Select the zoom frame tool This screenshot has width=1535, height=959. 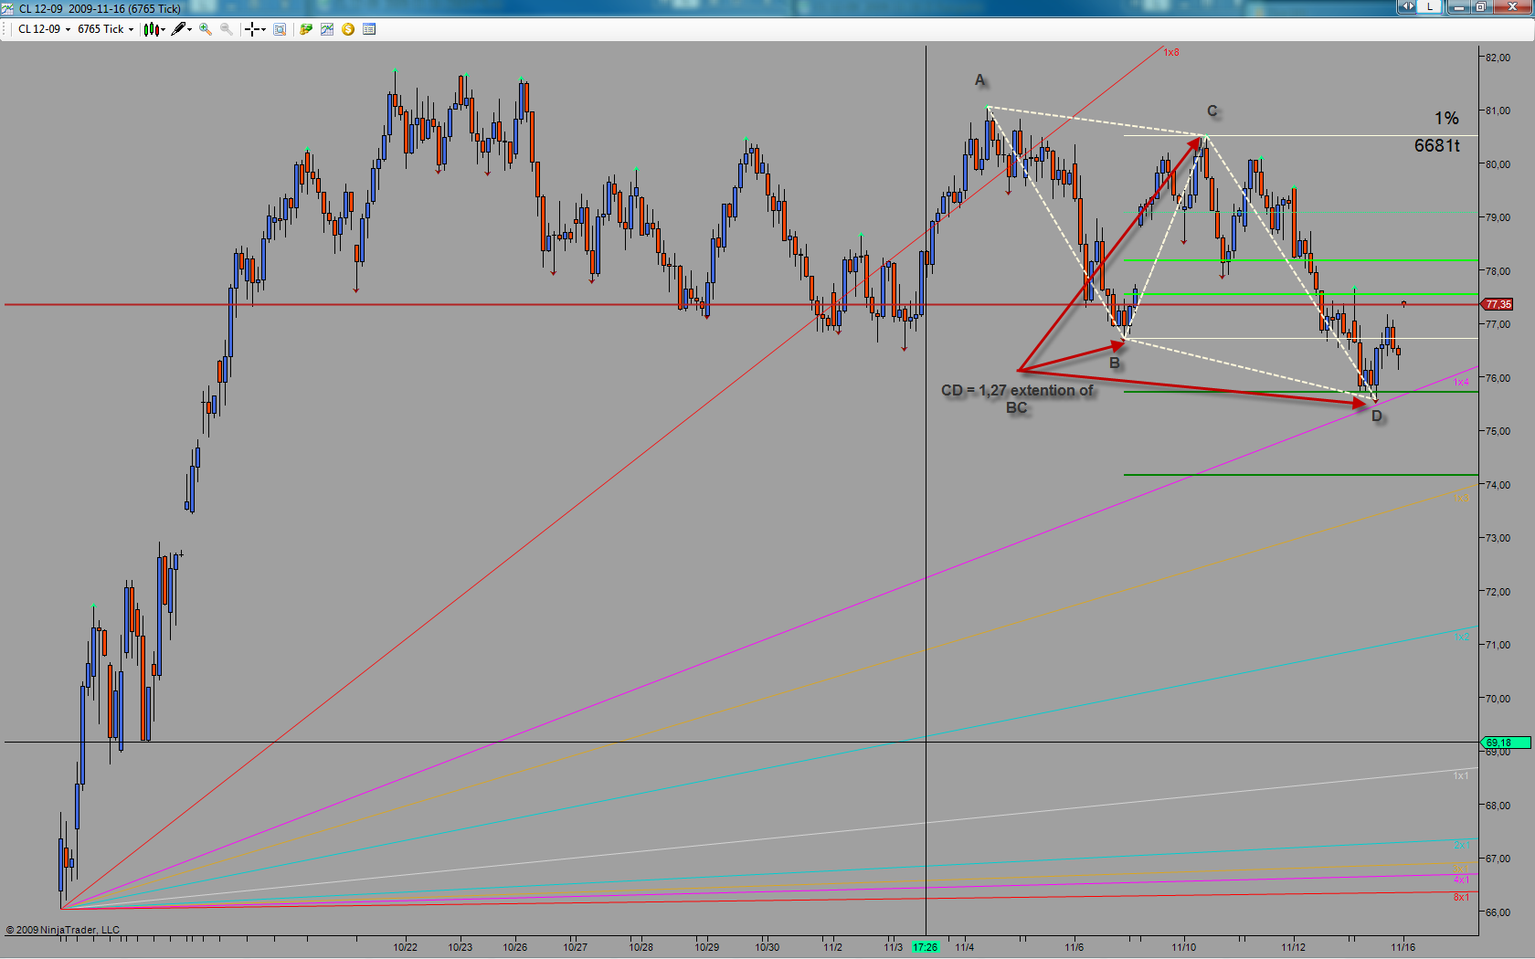pyautogui.click(x=280, y=29)
